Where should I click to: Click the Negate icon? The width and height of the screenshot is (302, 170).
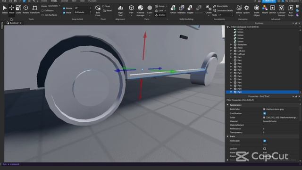[190, 9]
